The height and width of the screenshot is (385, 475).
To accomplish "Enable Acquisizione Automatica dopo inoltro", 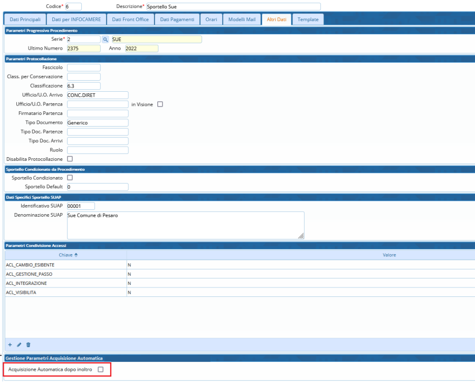I will pos(101,370).
